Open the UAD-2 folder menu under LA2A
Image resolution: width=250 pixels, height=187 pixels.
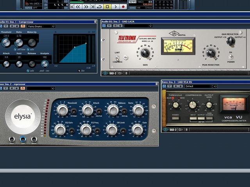120,73
